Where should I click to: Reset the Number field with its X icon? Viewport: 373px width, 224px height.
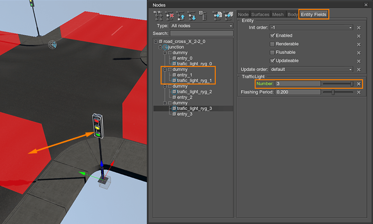(359, 84)
